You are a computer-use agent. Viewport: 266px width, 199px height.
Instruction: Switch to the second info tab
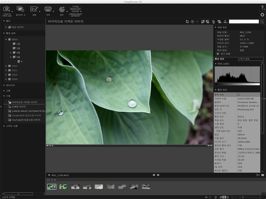pyautogui.click(x=251, y=59)
